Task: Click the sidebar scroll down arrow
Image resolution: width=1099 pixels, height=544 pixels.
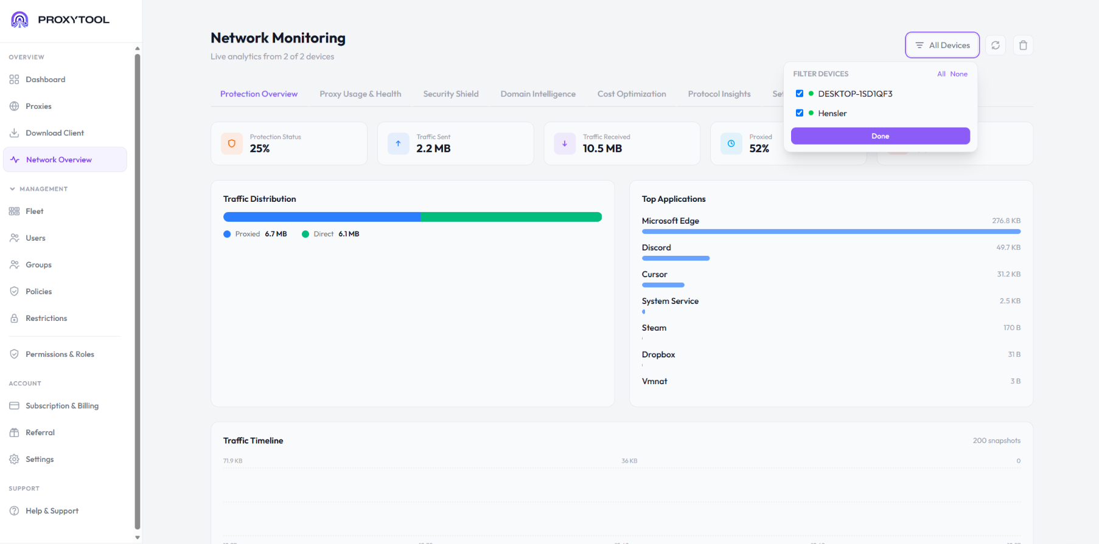Action: 138,537
